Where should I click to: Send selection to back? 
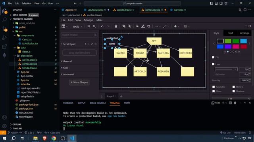pyautogui.click(x=129, y=26)
